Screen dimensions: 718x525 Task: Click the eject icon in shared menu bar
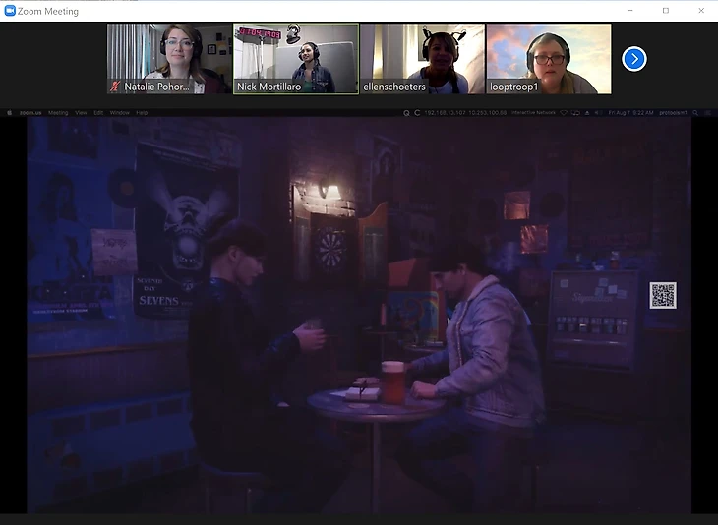coord(587,113)
